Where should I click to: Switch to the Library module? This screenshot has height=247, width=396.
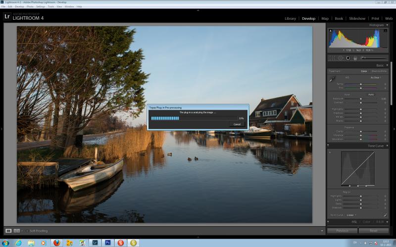[x=290, y=18]
